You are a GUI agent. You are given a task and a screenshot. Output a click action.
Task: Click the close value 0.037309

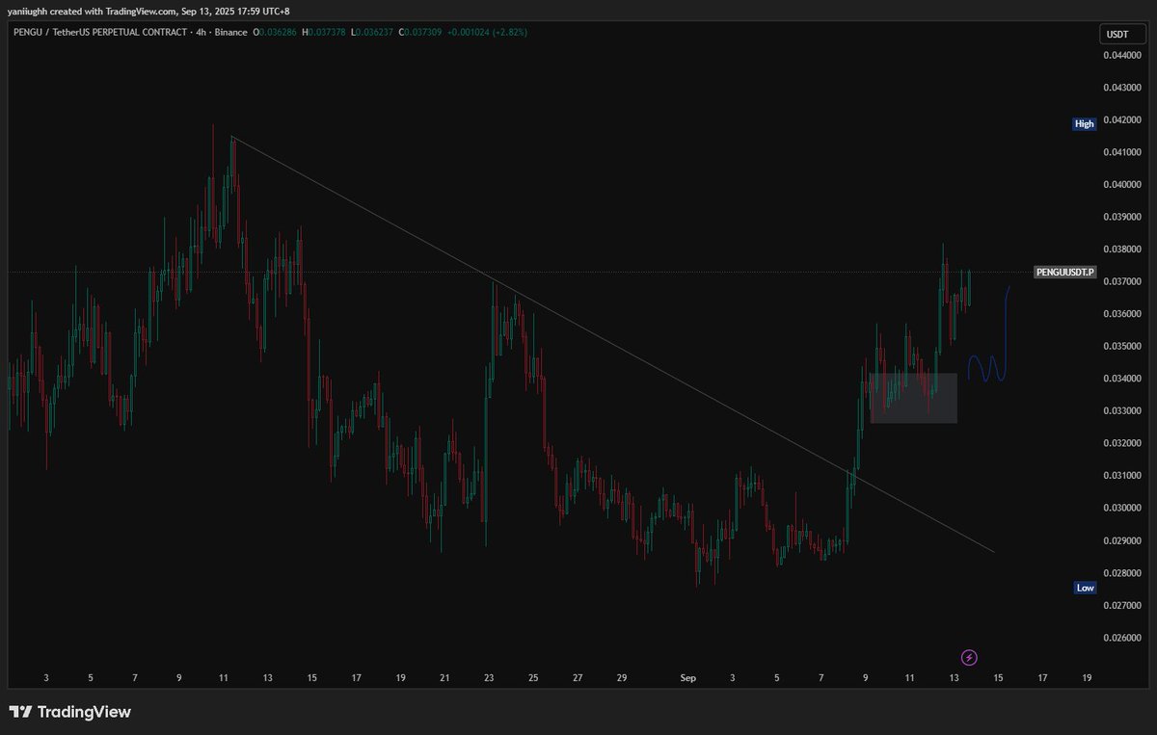click(x=424, y=32)
